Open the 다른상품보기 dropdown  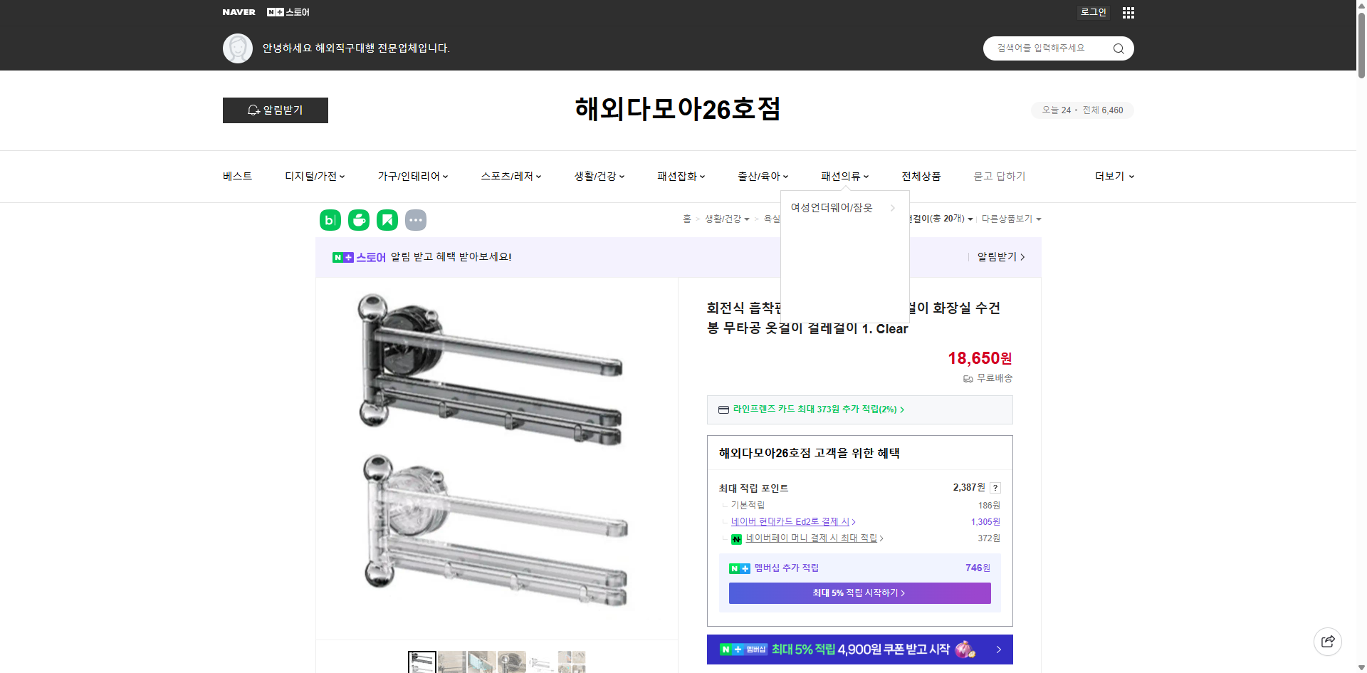click(x=1010, y=219)
